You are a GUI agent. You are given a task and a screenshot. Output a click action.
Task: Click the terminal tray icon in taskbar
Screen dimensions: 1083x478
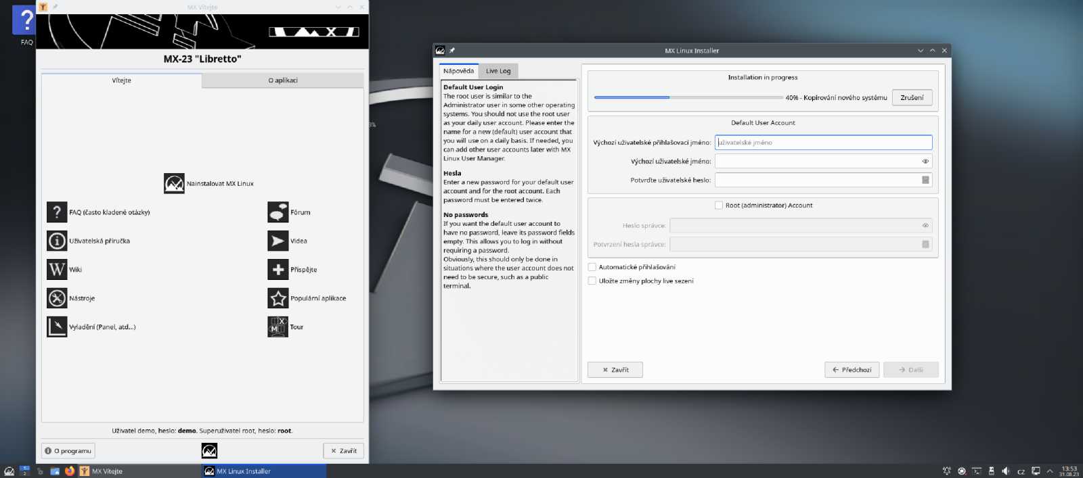(977, 471)
